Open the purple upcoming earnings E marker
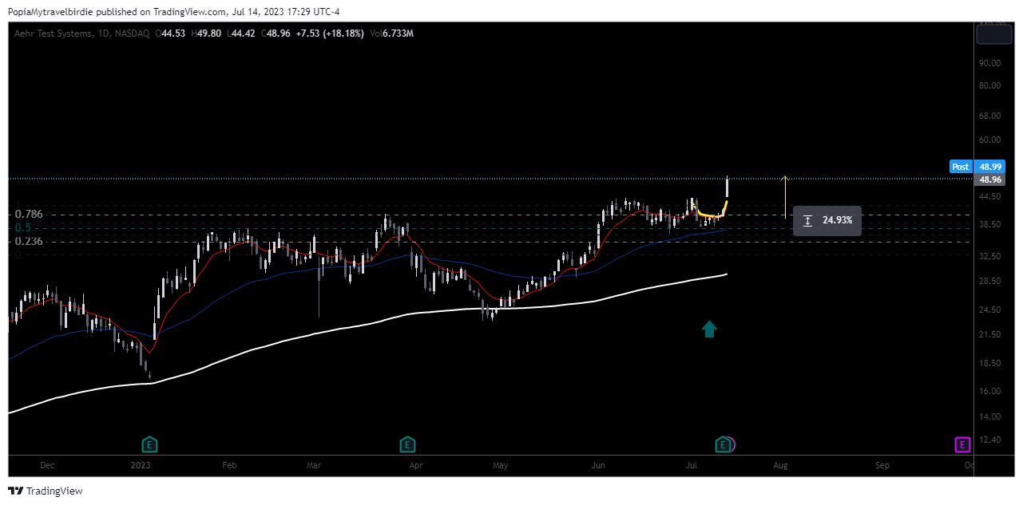This screenshot has width=1023, height=505. tap(963, 444)
